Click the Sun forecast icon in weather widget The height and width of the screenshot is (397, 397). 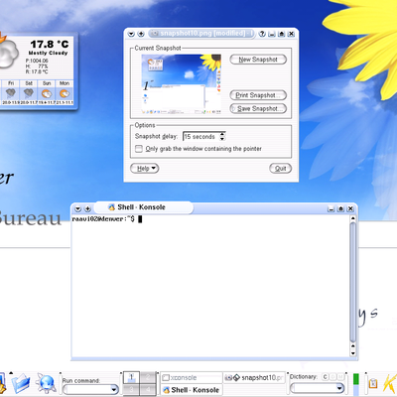pyautogui.click(x=47, y=93)
